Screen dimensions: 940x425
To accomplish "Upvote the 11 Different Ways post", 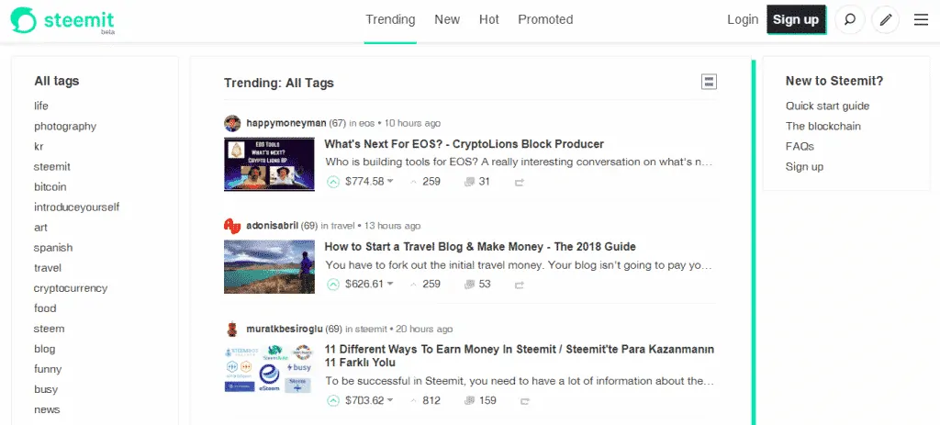I will [x=333, y=400].
